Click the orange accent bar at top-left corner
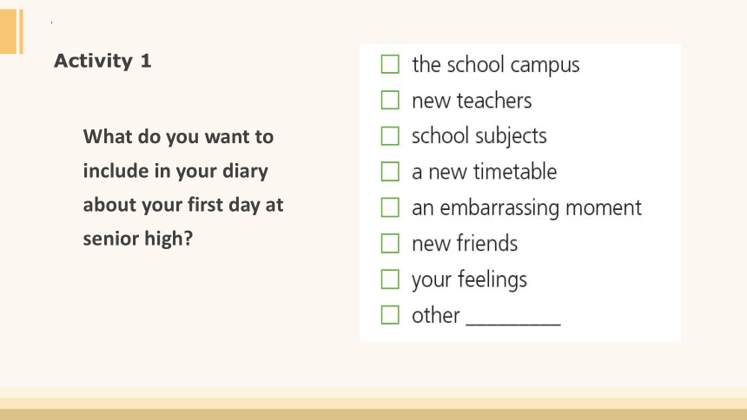The height and width of the screenshot is (420, 747). 11,31
